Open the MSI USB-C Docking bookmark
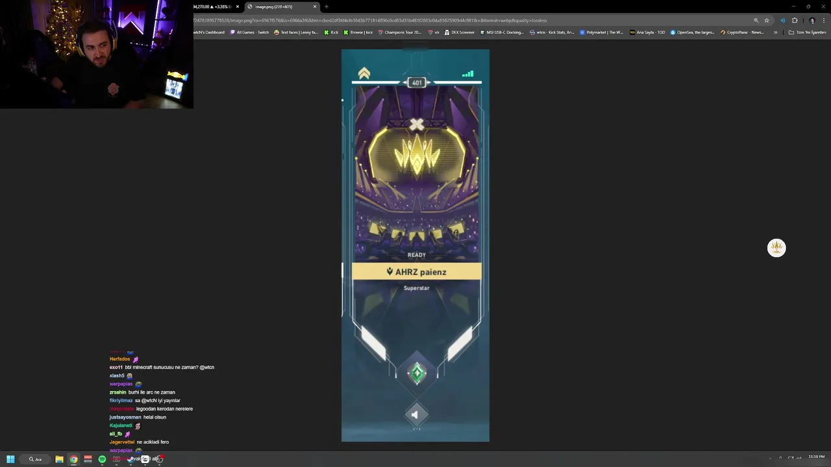The height and width of the screenshot is (467, 831). (502, 32)
